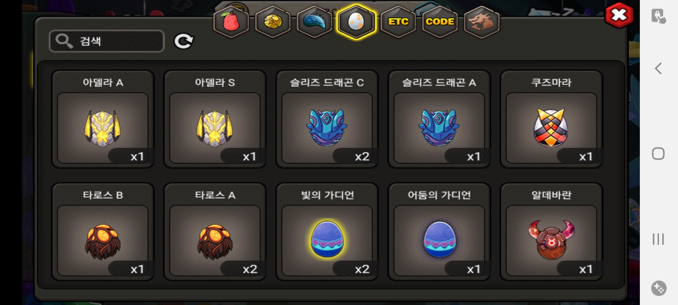Select the 아델라 S egg

click(215, 119)
